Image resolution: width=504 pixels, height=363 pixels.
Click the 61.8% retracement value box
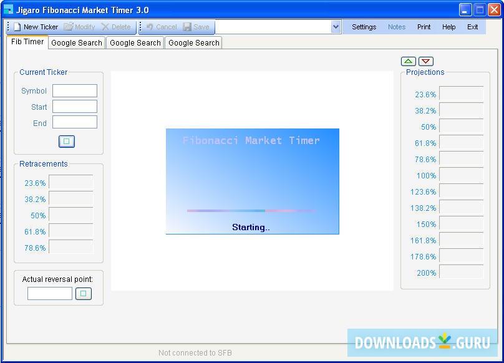point(71,231)
